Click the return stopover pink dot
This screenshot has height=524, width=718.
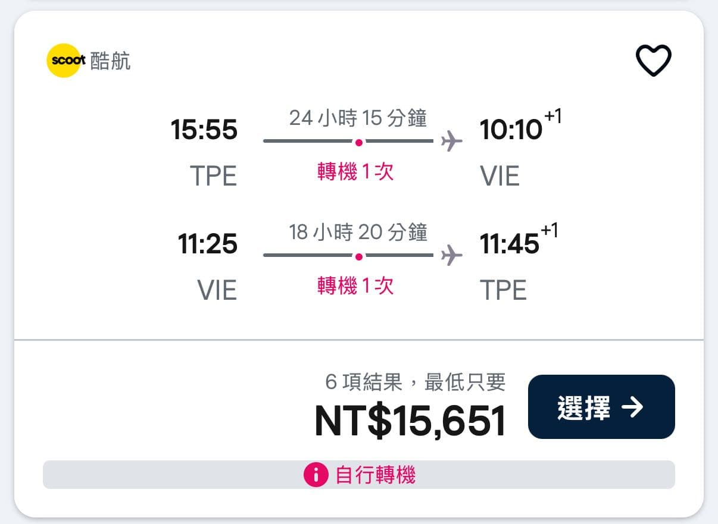tap(359, 256)
